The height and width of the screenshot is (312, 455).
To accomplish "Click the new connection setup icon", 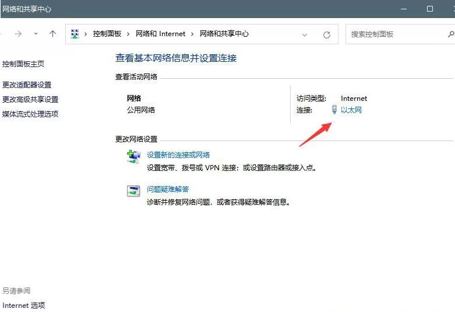I will coord(133,157).
